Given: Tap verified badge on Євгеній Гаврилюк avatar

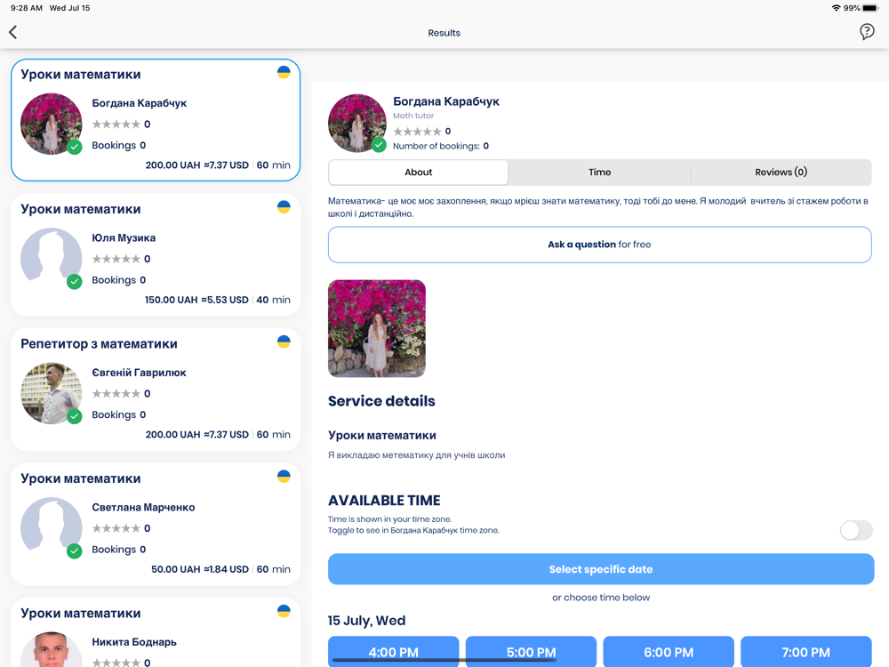Looking at the screenshot, I should tap(75, 416).
